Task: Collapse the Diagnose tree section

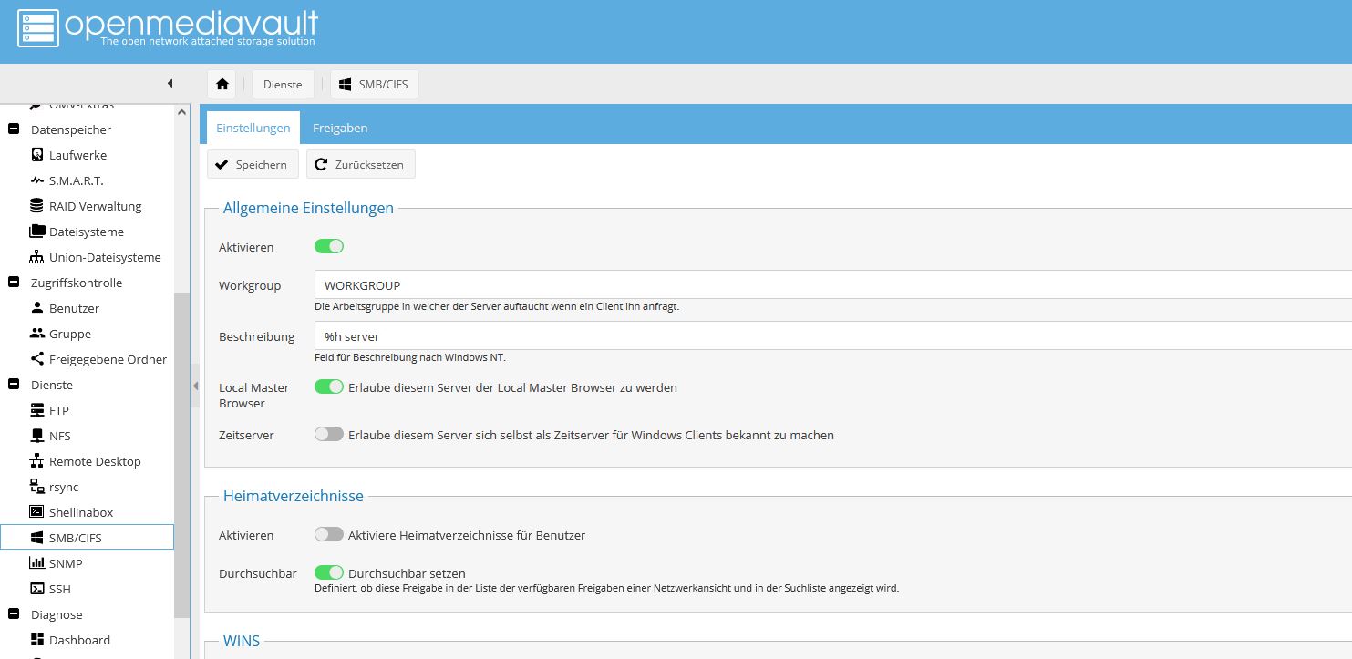Action: coord(14,614)
